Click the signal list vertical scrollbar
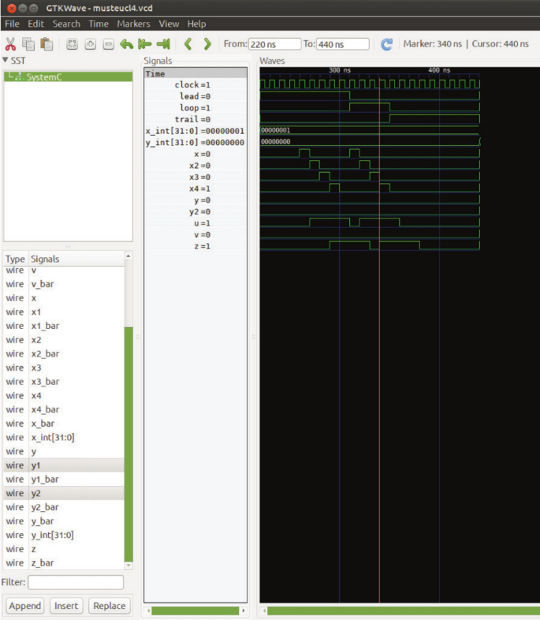540x620 pixels. coord(128,443)
